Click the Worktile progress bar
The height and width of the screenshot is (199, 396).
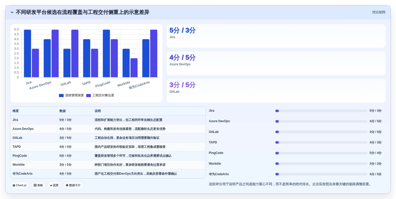321,164
